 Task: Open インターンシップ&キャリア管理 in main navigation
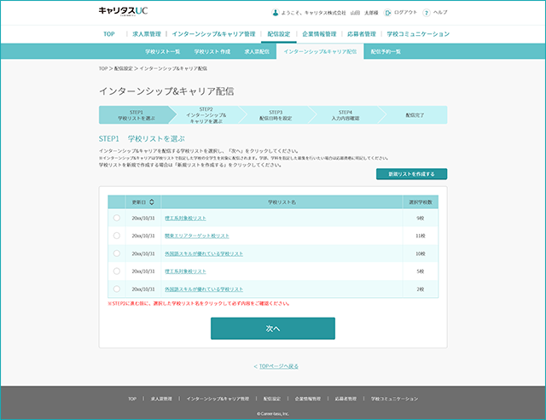pyautogui.click(x=214, y=34)
